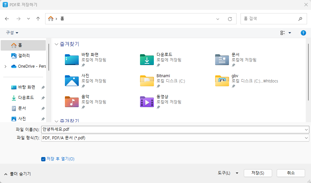
Task: Select the 사진 folder icon
Action: coord(71,80)
